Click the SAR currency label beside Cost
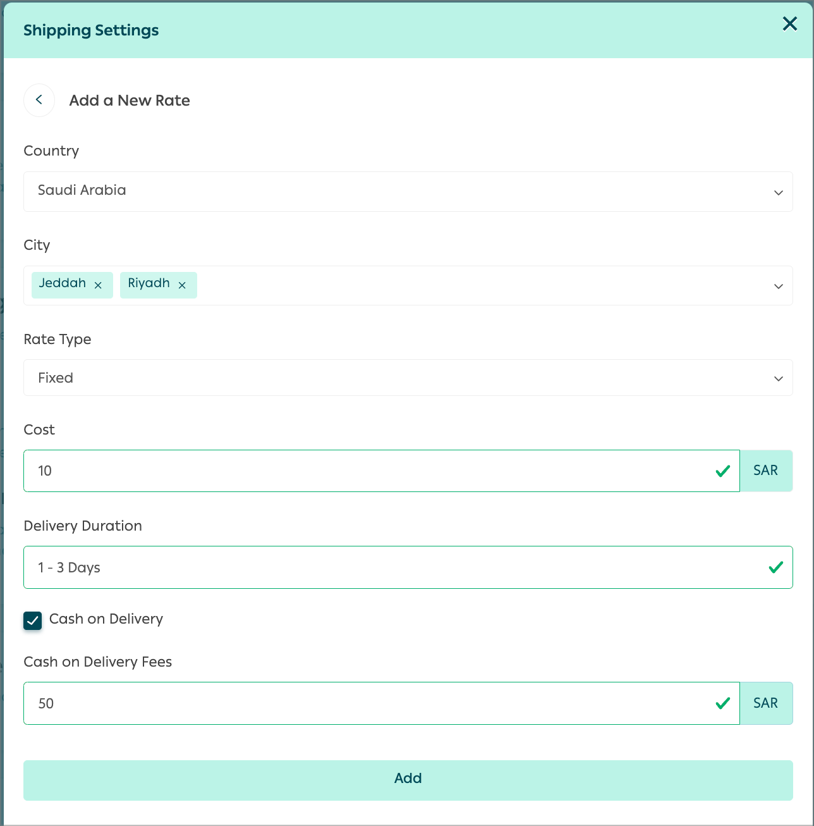The width and height of the screenshot is (814, 826). coord(766,471)
